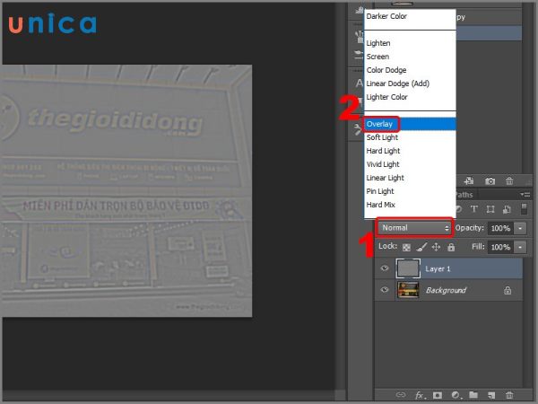
Task: Open the fx layer style menu
Action: point(419,394)
